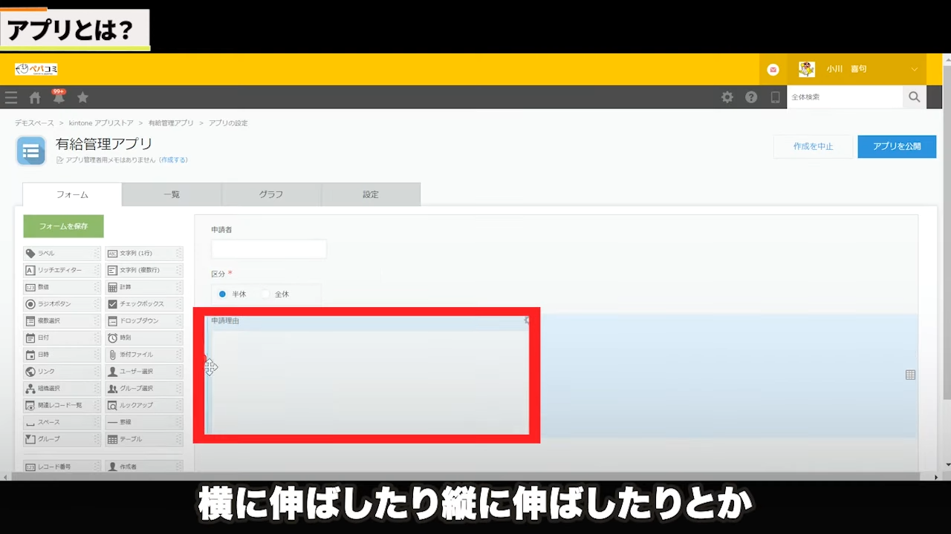Open notifications bell with 99+ badge

tap(59, 97)
